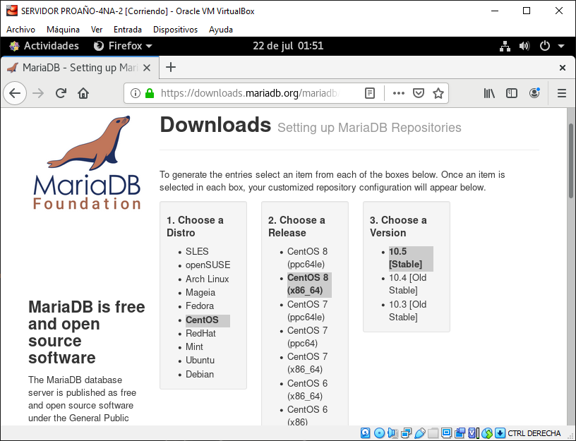Choose CentOS 8 (x86_64) release
576x441 pixels.
308,284
